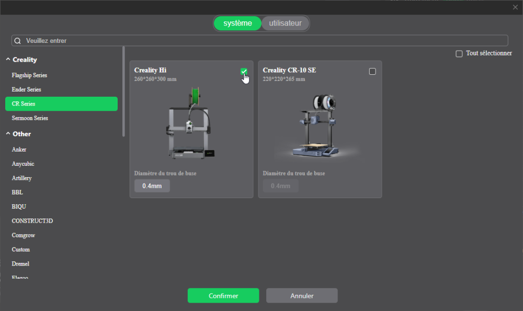This screenshot has height=311, width=523.
Task: Select BIQU brand
Action: (x=61, y=206)
